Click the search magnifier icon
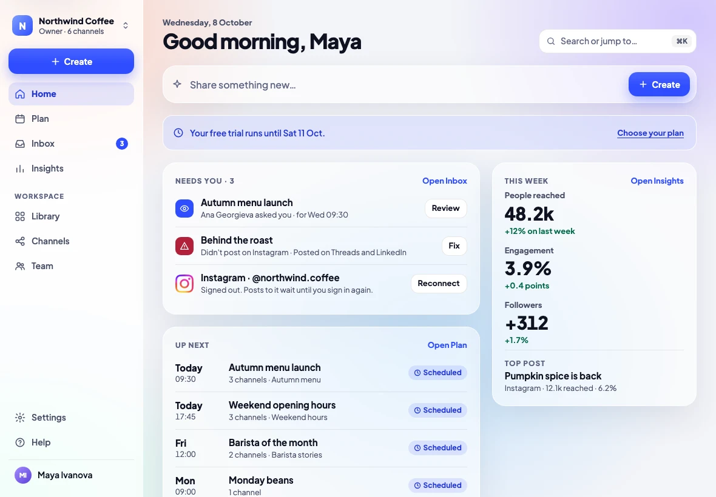The height and width of the screenshot is (497, 716). [x=551, y=41]
